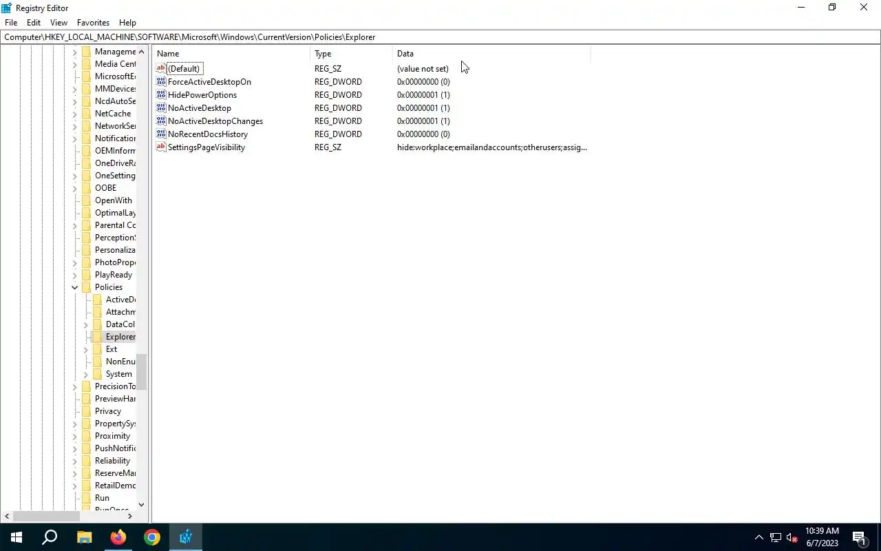Click the tree scroll-down arrow
The image size is (881, 551).
[x=141, y=505]
